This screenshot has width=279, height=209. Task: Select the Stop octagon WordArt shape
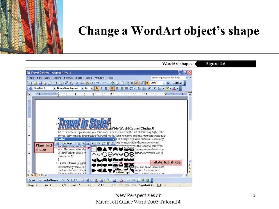click(x=99, y=149)
